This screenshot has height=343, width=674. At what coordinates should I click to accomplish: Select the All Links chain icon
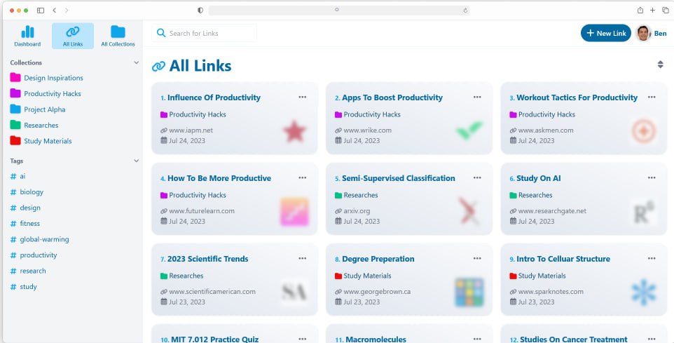[72, 32]
